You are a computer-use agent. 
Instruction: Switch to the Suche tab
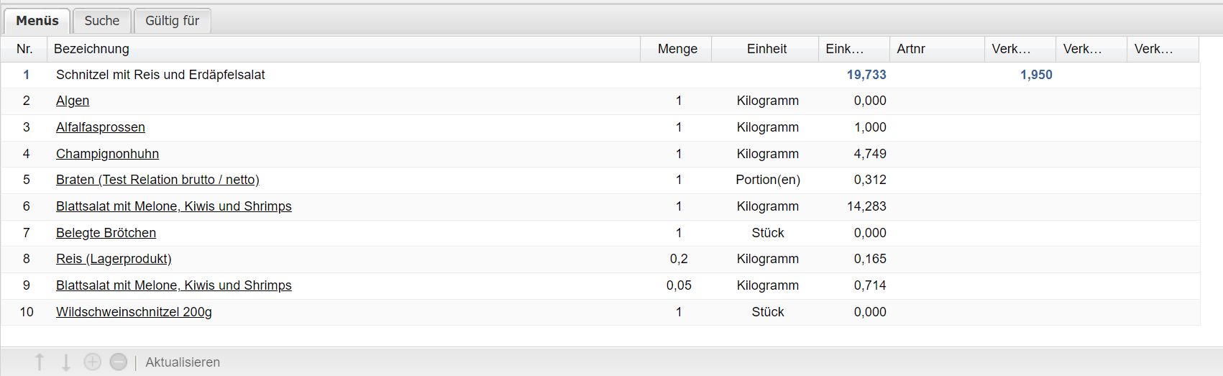coord(101,21)
